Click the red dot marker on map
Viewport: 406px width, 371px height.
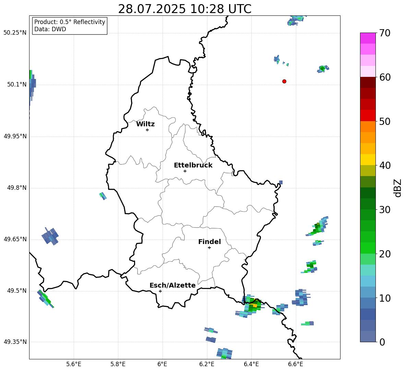click(284, 81)
